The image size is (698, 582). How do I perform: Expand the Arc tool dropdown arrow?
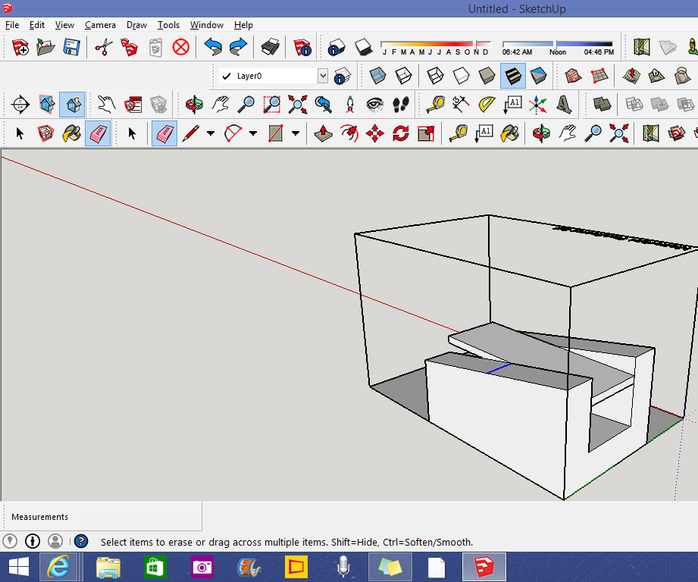point(253,134)
